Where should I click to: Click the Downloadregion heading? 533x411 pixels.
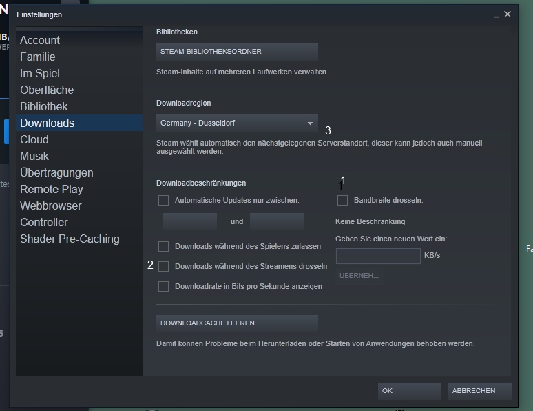tap(184, 103)
